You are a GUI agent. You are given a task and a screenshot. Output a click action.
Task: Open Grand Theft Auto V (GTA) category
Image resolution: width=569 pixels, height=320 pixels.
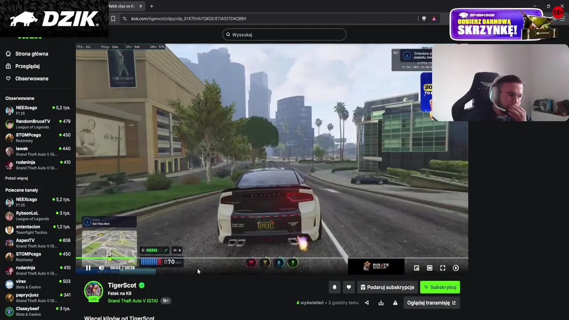(x=132, y=301)
